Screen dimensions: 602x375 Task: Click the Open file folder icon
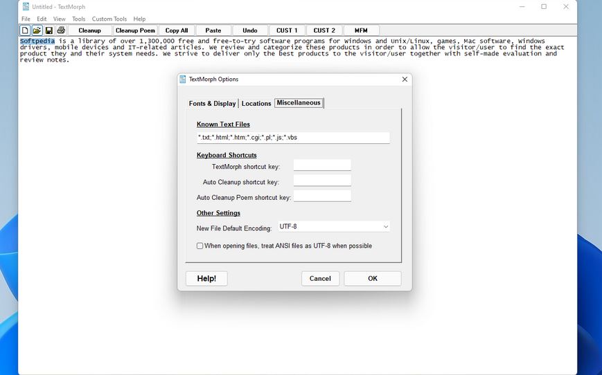click(37, 30)
